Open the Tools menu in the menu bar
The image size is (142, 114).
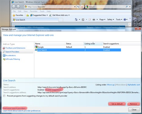point(42,11)
